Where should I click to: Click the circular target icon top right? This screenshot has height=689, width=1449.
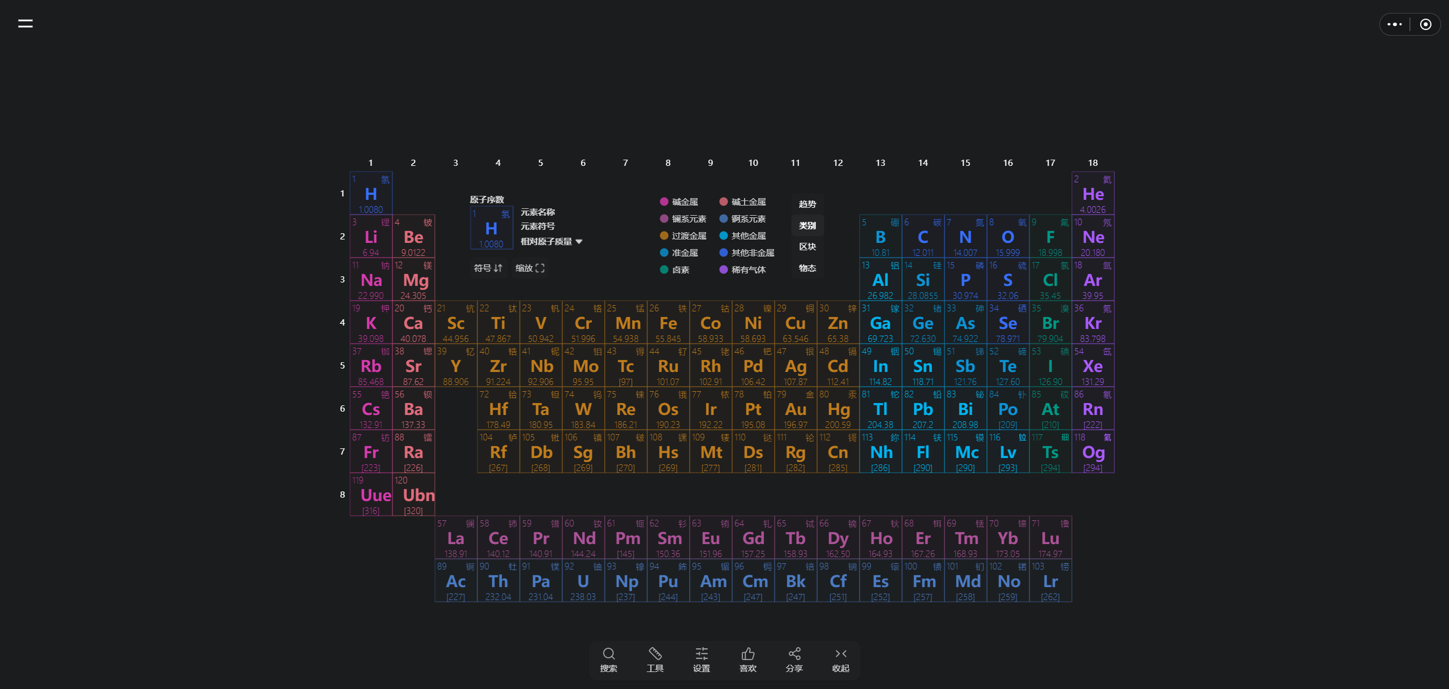(1426, 24)
